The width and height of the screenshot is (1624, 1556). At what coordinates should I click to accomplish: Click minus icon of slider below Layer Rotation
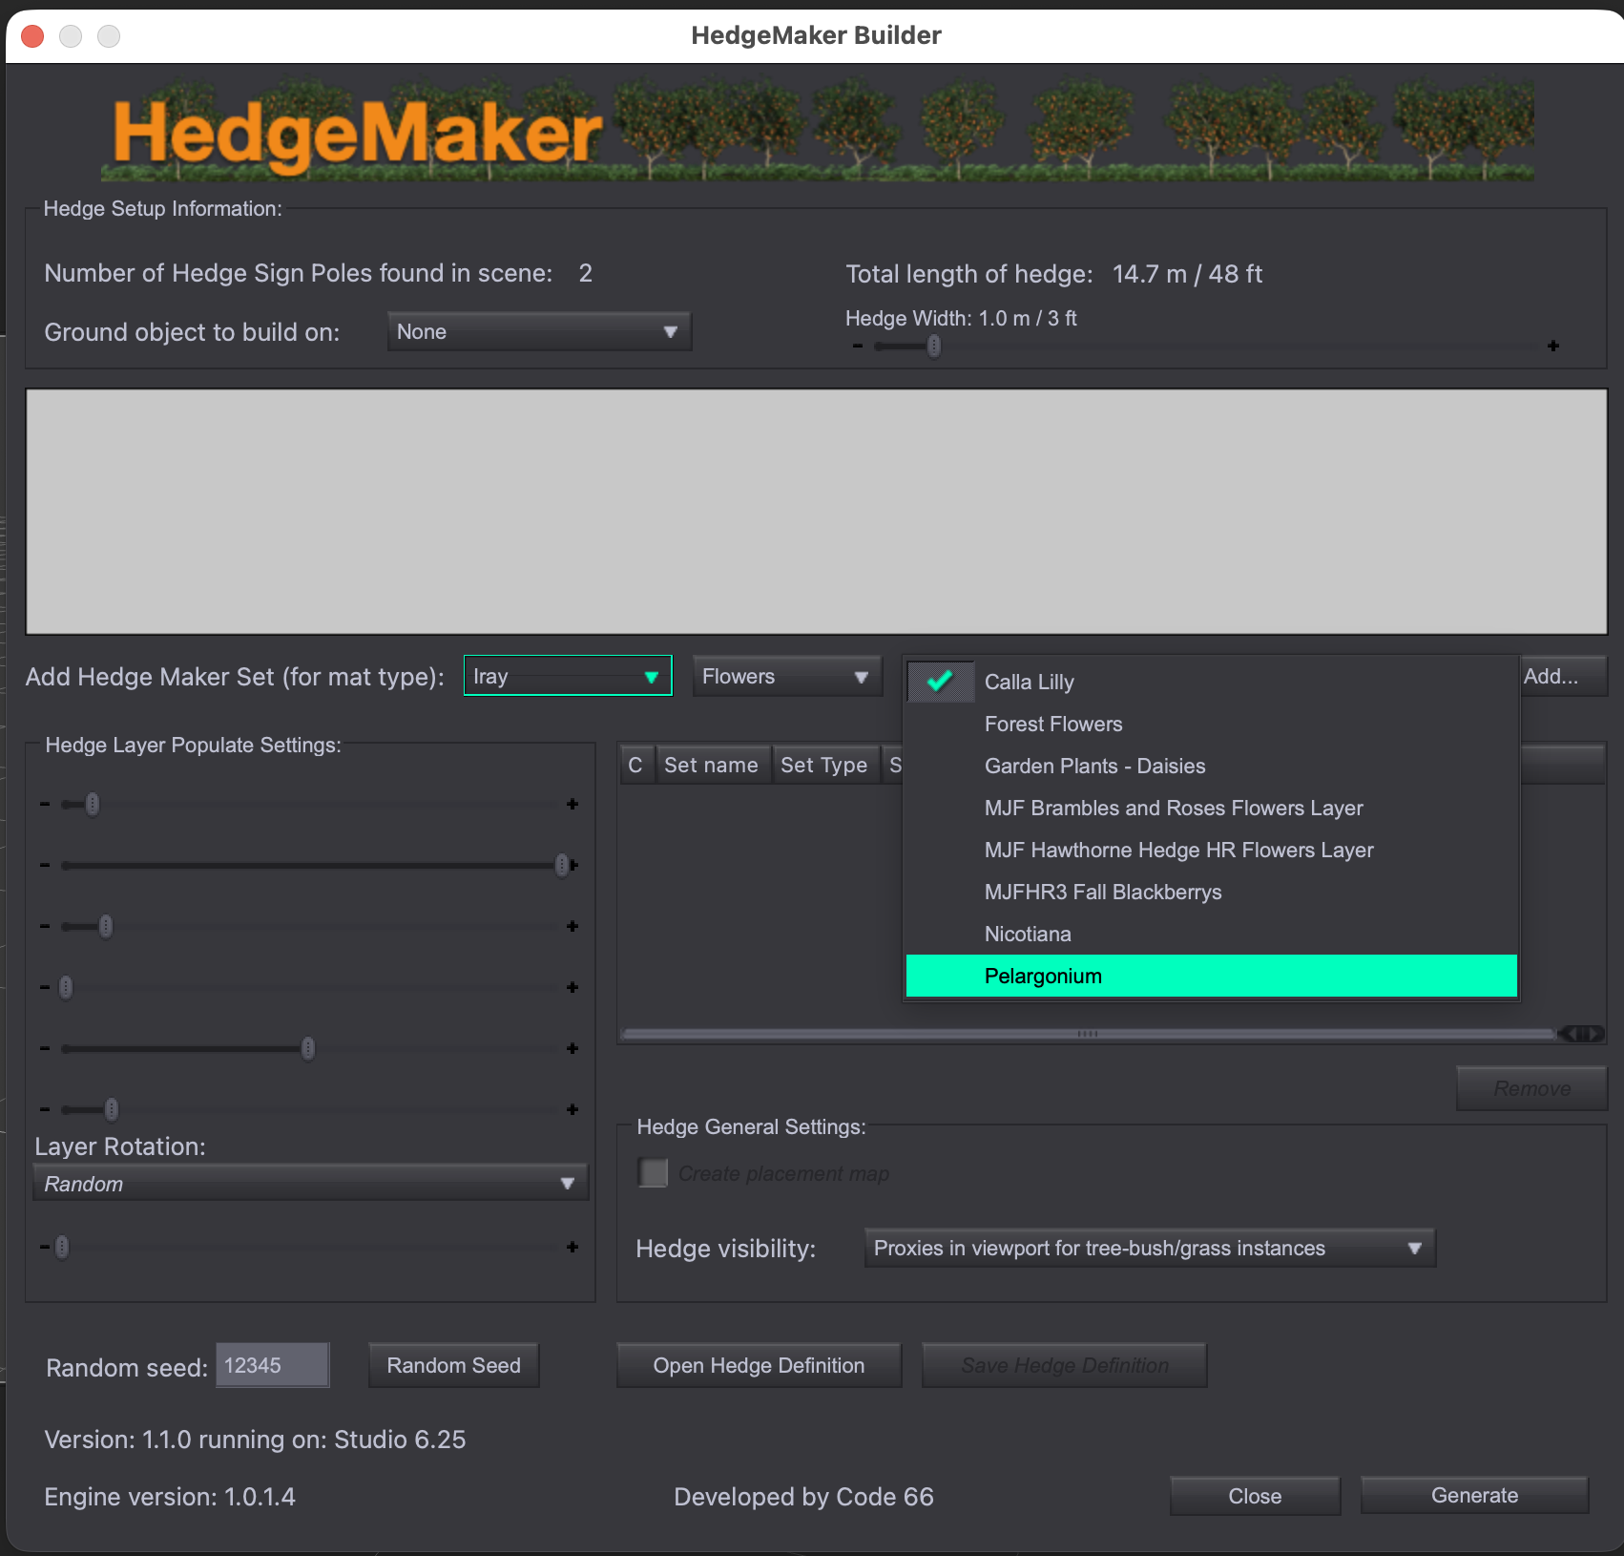[x=45, y=1247]
